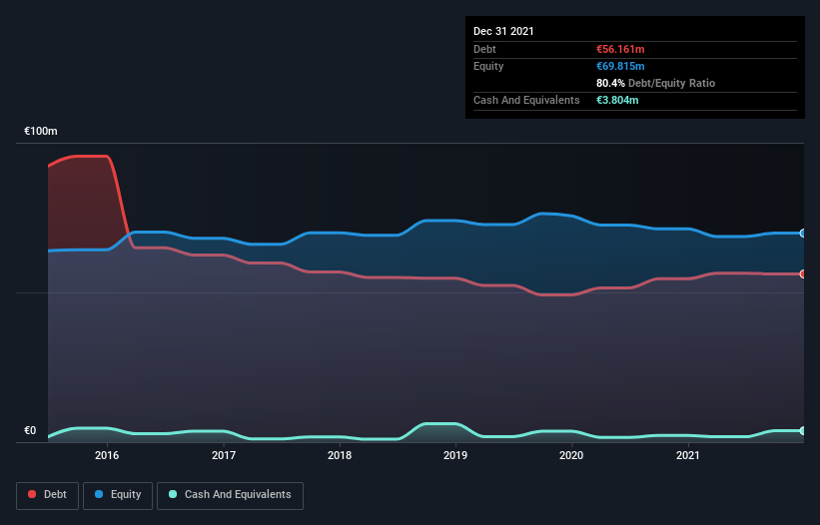
Task: Click the €0 y-axis label
Action: click(x=30, y=430)
